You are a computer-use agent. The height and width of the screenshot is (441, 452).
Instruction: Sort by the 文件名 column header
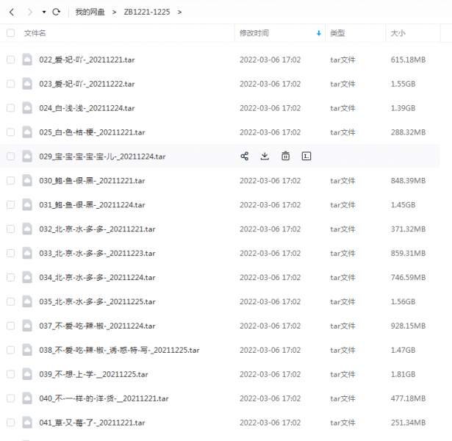click(35, 33)
